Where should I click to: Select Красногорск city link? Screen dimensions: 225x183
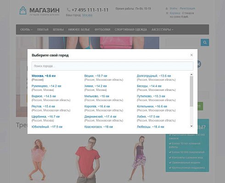point(98,127)
